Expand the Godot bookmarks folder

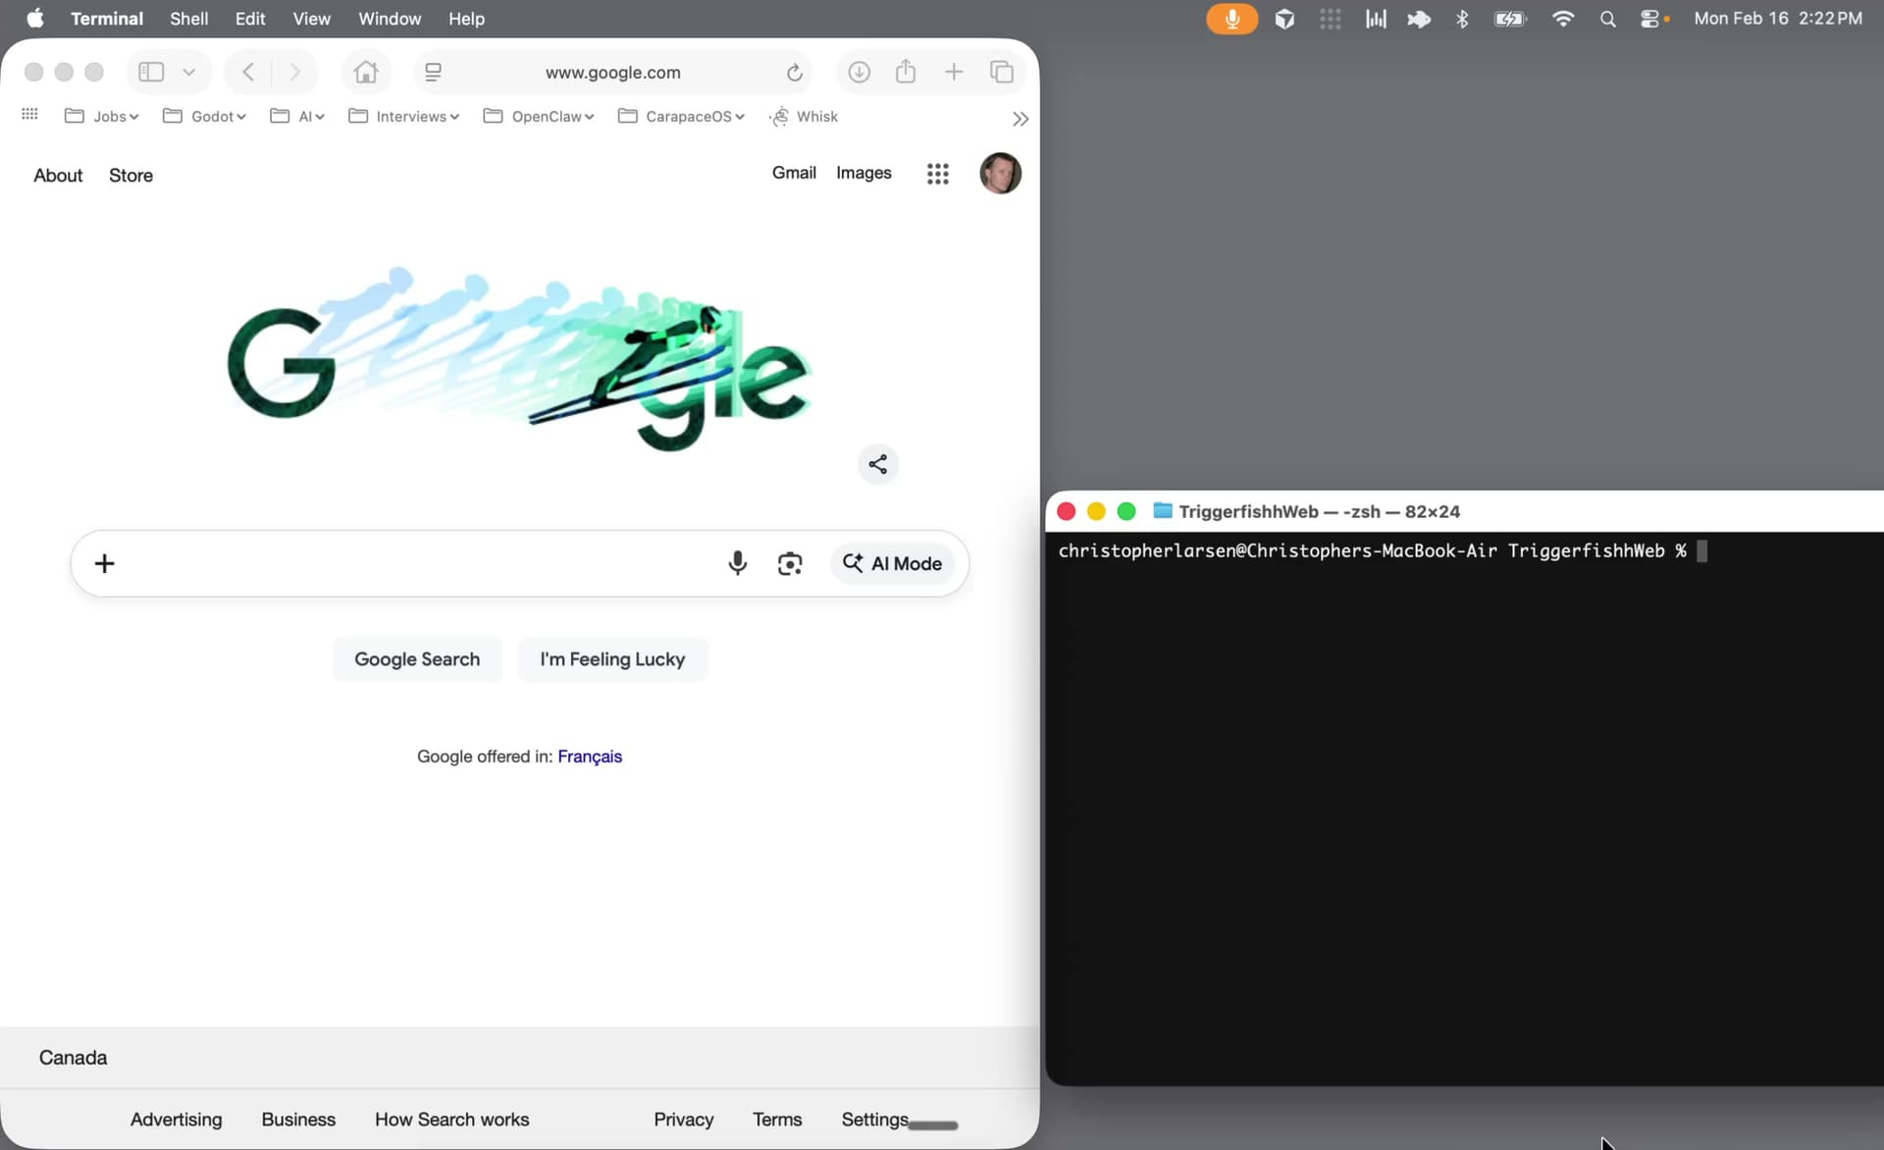(214, 116)
